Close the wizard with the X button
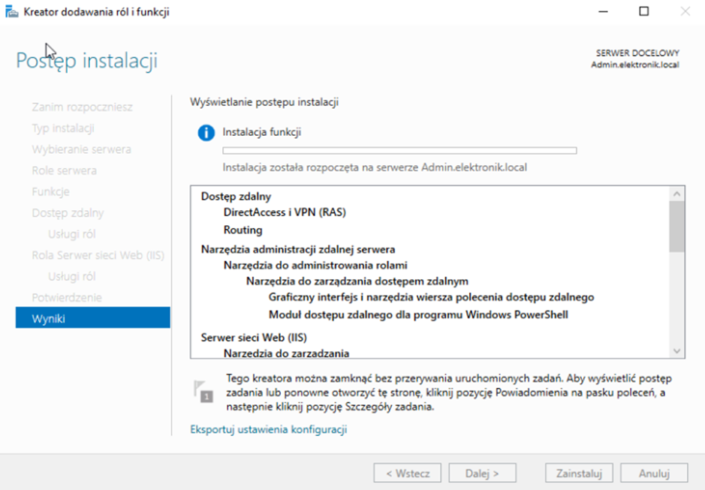Image resolution: width=705 pixels, height=490 pixels. point(685,11)
